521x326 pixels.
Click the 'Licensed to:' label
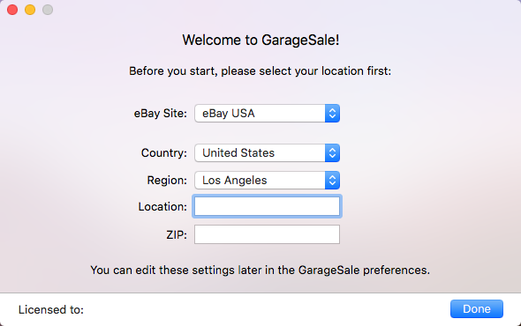pos(51,310)
